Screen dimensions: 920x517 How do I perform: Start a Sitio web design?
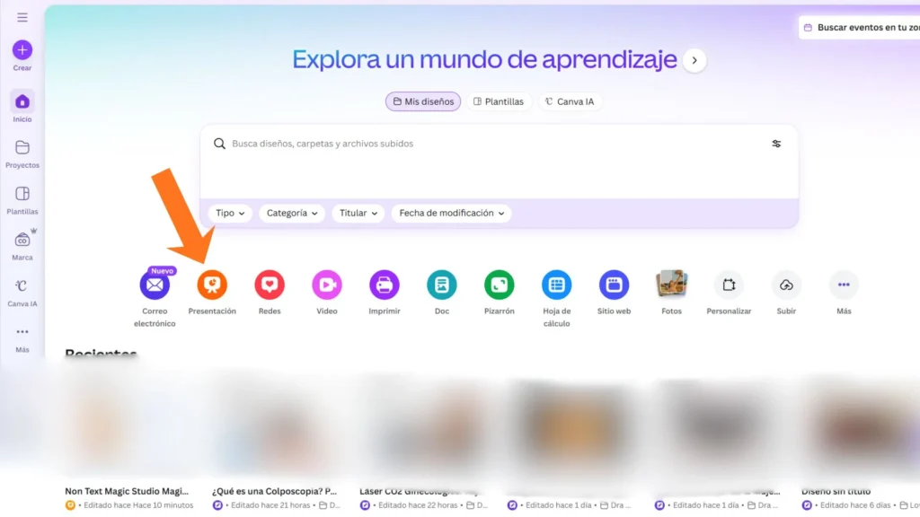pos(614,284)
